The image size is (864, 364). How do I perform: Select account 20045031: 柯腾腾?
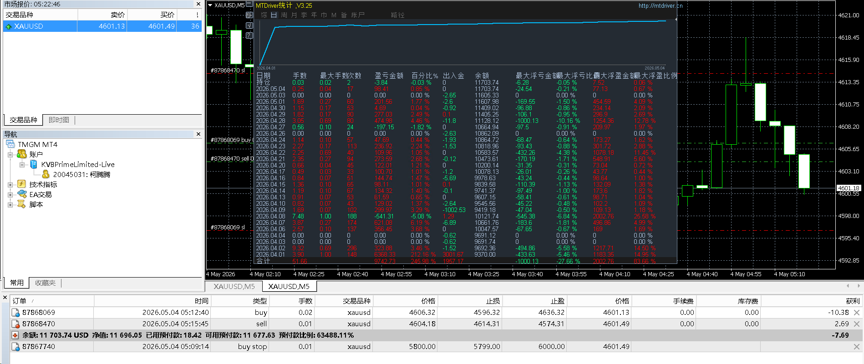[x=81, y=175]
